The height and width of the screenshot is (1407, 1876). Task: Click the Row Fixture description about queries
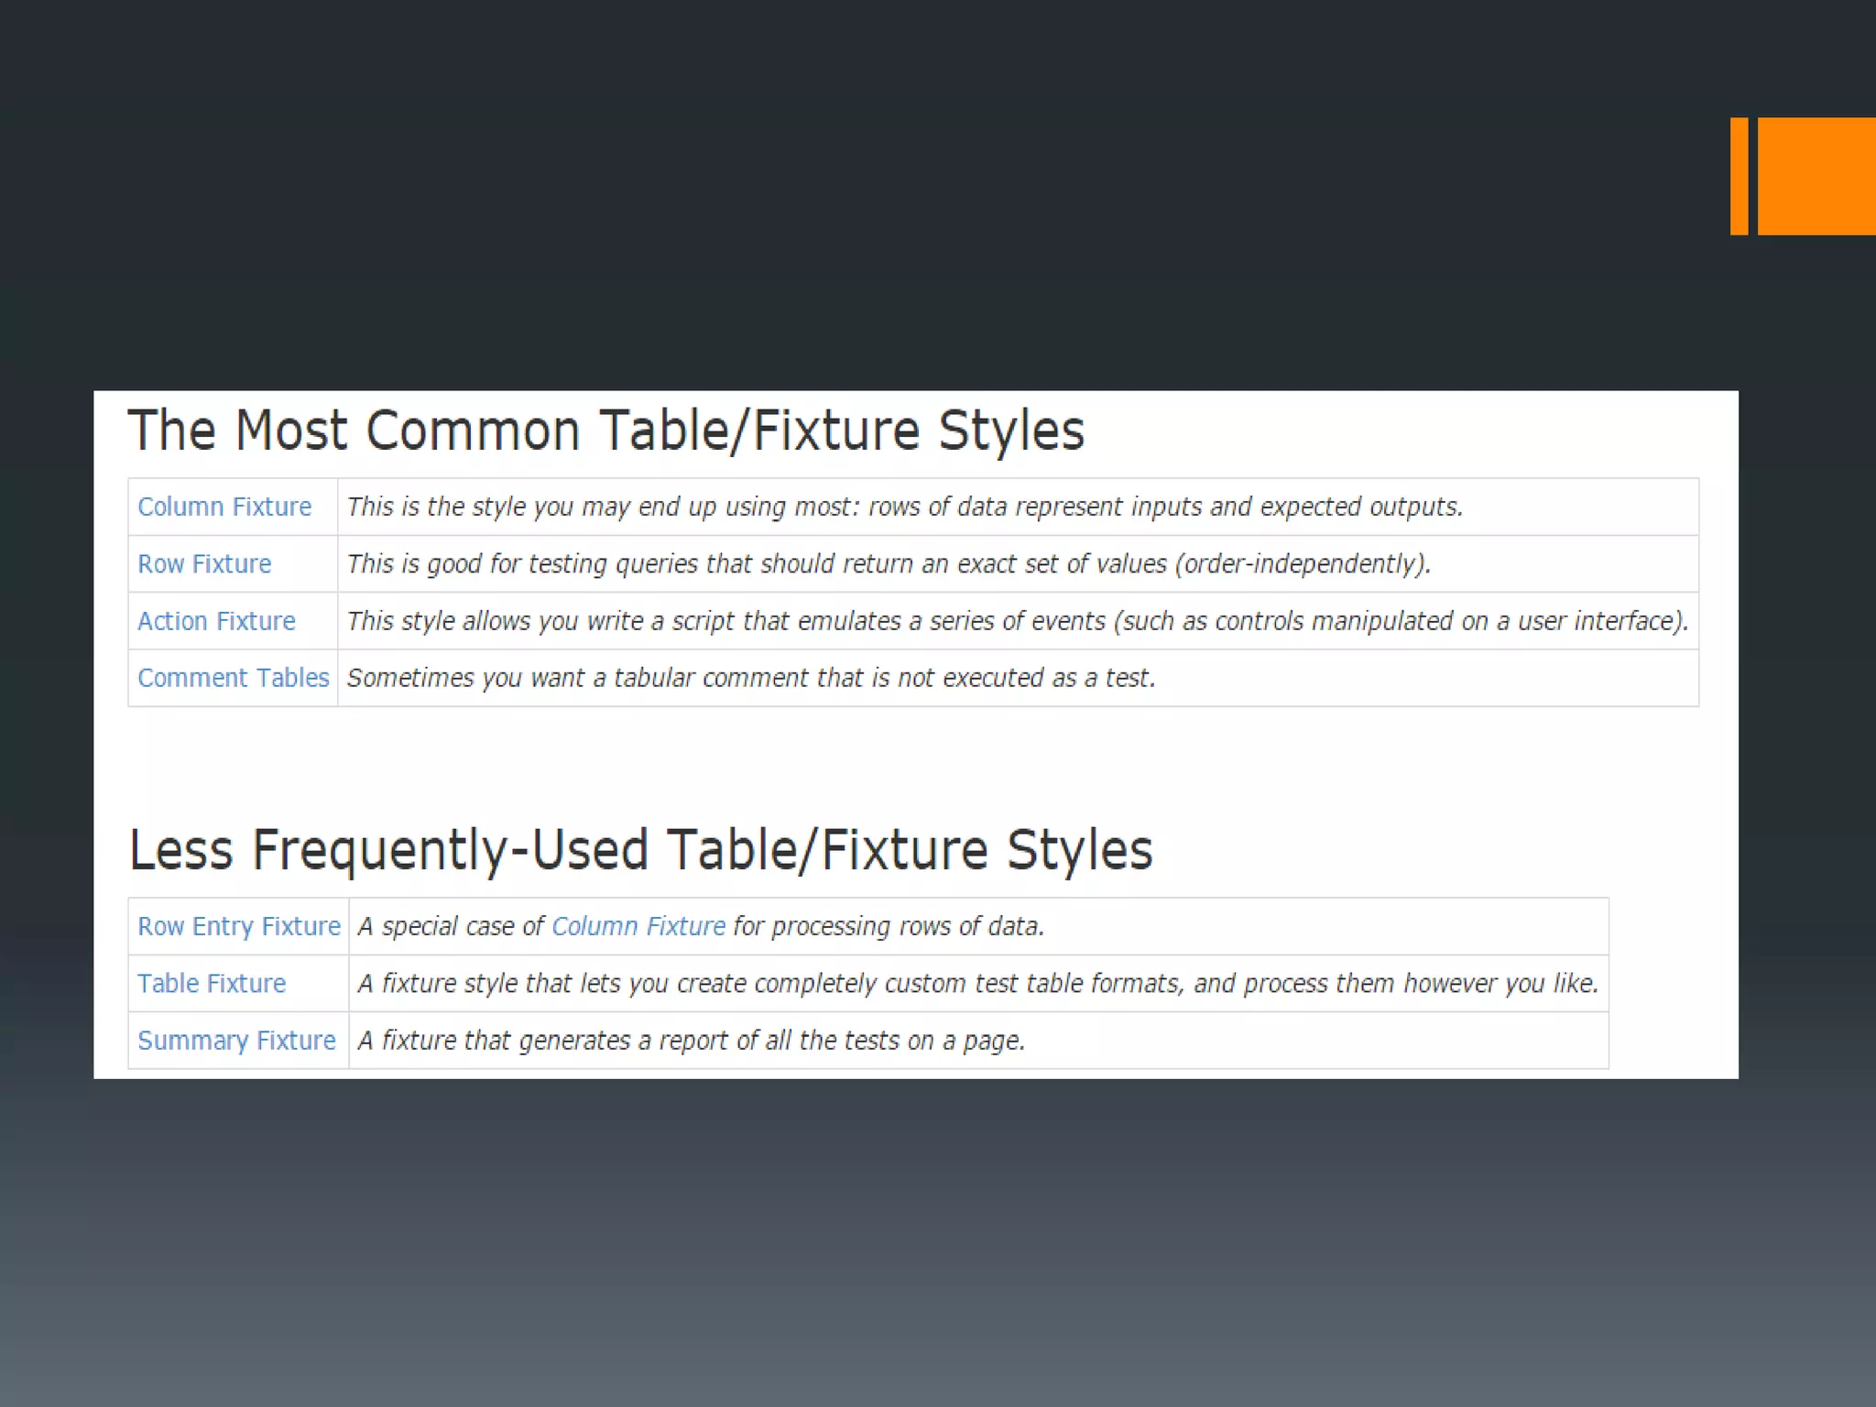coord(888,563)
